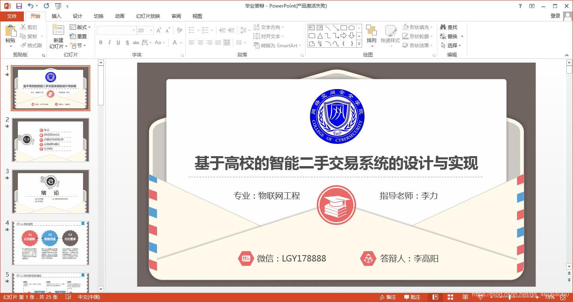Click Format Painter (格式刷) button
This screenshot has height=302, width=573.
coord(31,45)
